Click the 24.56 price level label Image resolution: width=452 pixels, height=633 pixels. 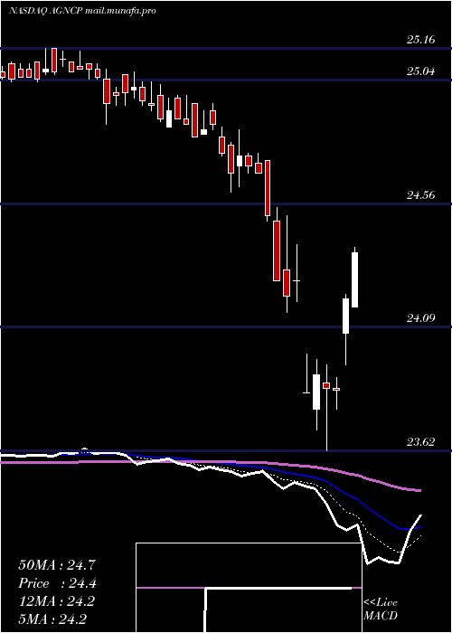pos(421,195)
